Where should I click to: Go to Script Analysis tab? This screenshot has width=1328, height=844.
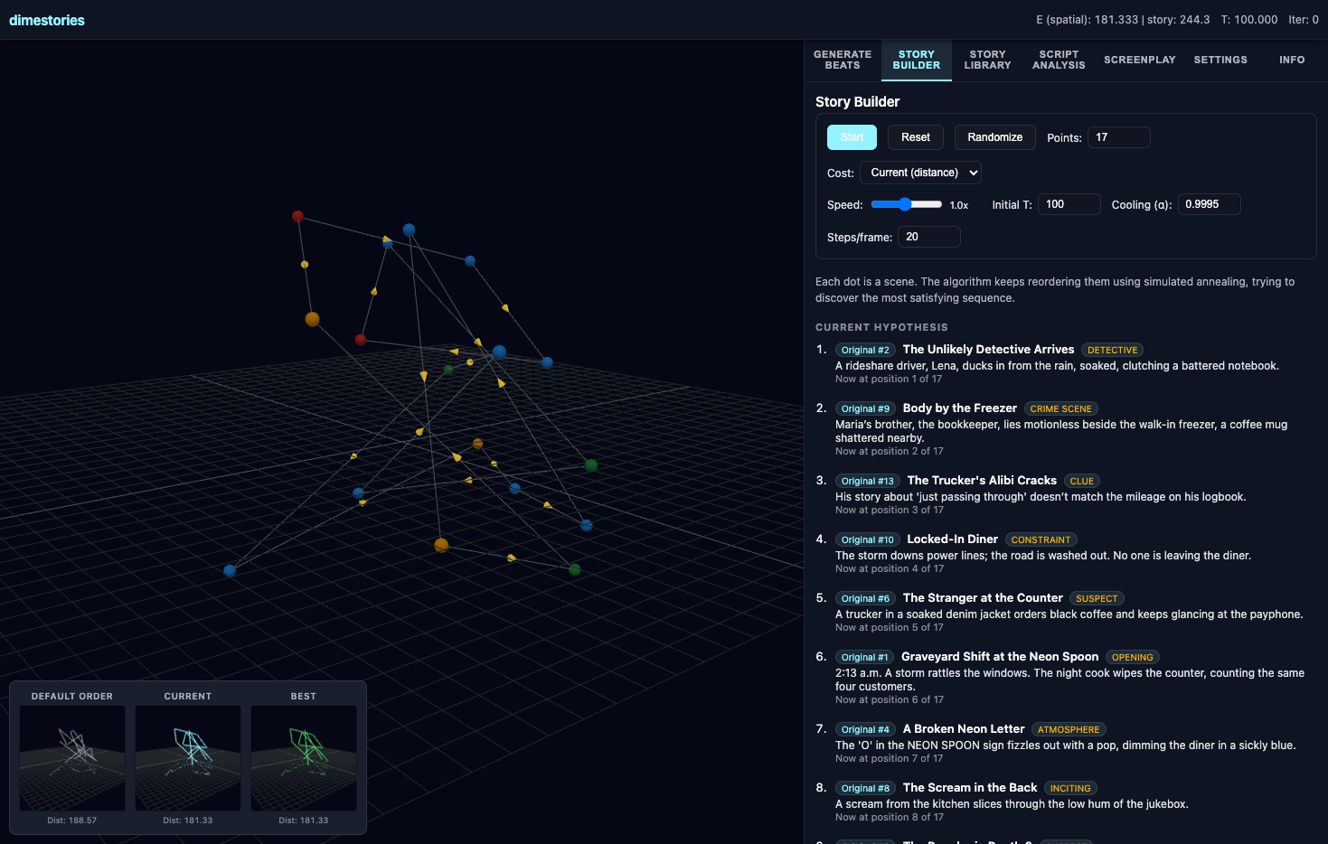1059,60
